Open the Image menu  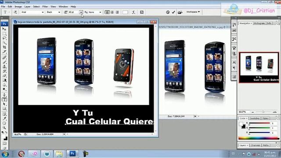point(18,7)
